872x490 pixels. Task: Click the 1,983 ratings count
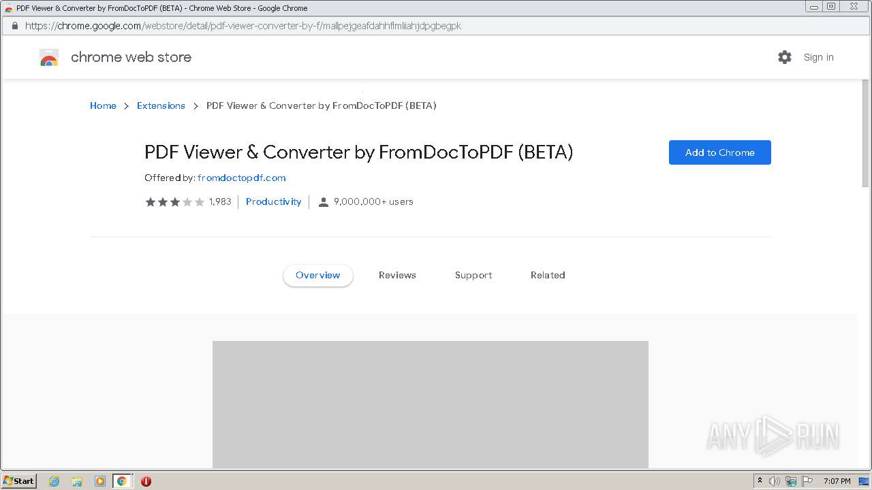click(x=220, y=201)
